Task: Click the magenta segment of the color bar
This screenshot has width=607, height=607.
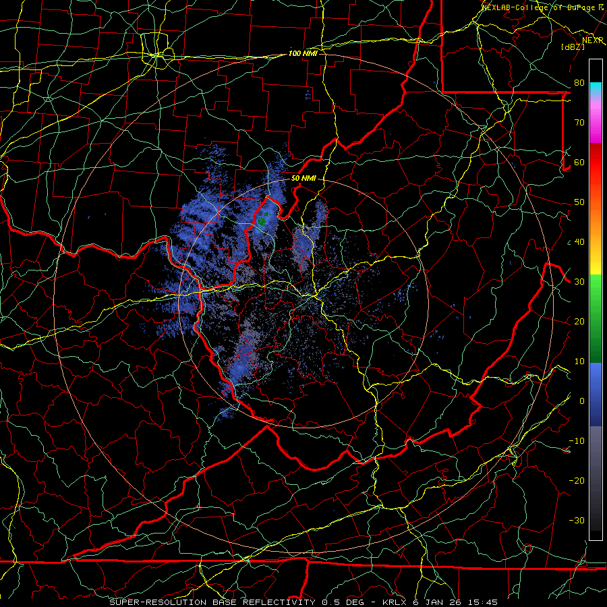Action: 596,122
